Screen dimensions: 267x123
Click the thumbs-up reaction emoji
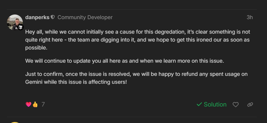35,104
